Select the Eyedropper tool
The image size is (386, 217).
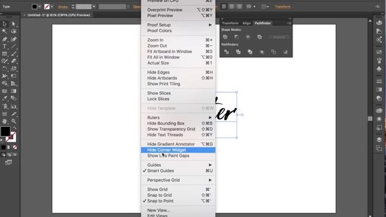(4, 98)
